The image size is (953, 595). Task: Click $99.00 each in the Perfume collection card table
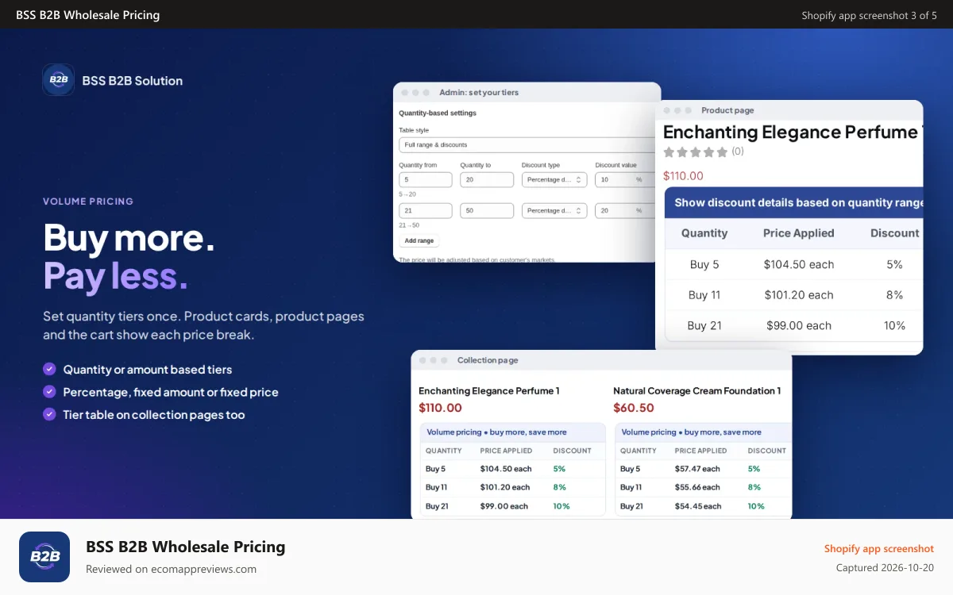504,506
